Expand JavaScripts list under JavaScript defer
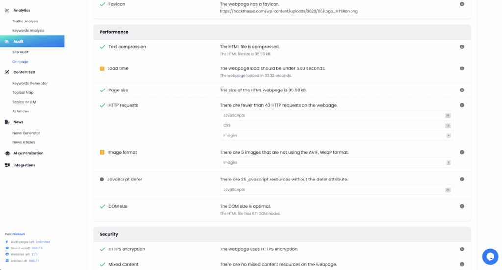Viewport: 502px width, 270px height. (x=336, y=190)
